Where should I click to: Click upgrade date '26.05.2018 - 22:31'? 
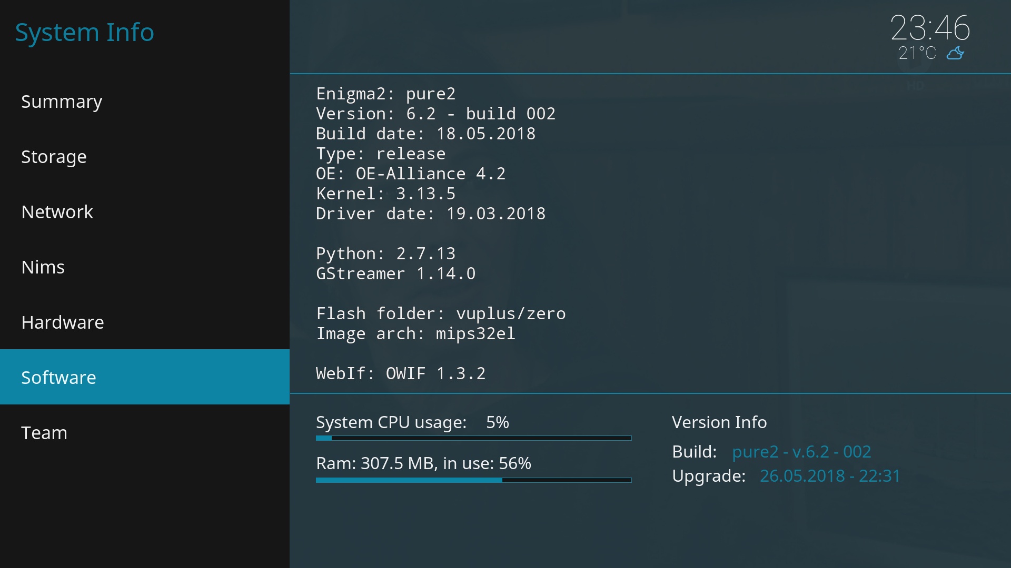click(x=830, y=476)
